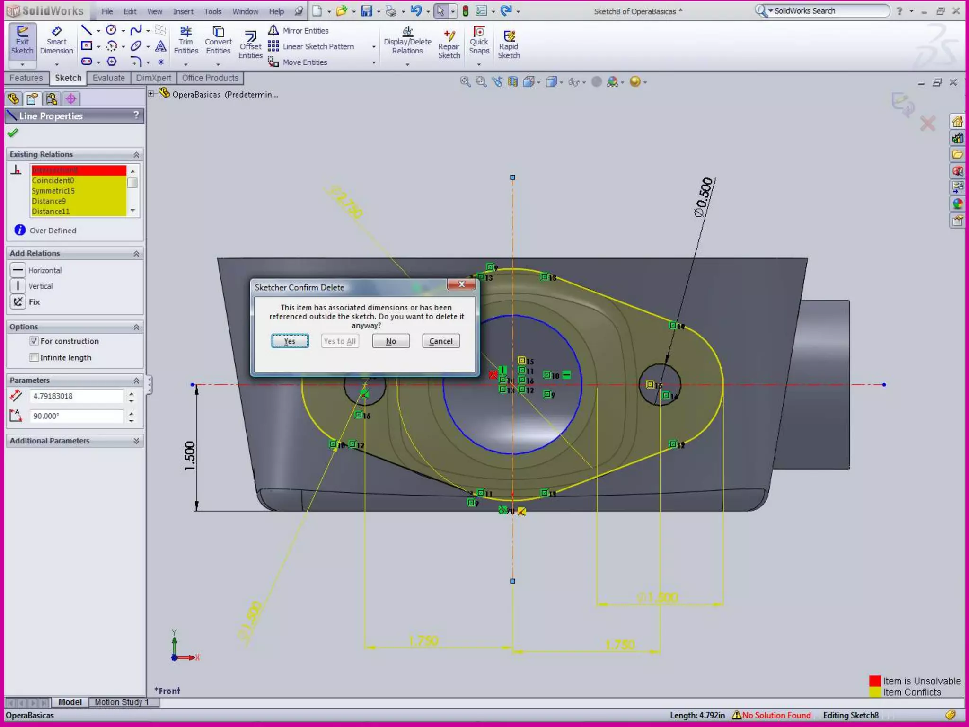Open the Insert menu
This screenshot has width=969, height=727.
tap(183, 11)
